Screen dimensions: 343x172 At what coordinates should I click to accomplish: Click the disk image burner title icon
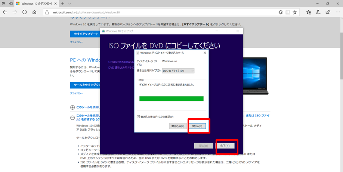tap(138, 53)
